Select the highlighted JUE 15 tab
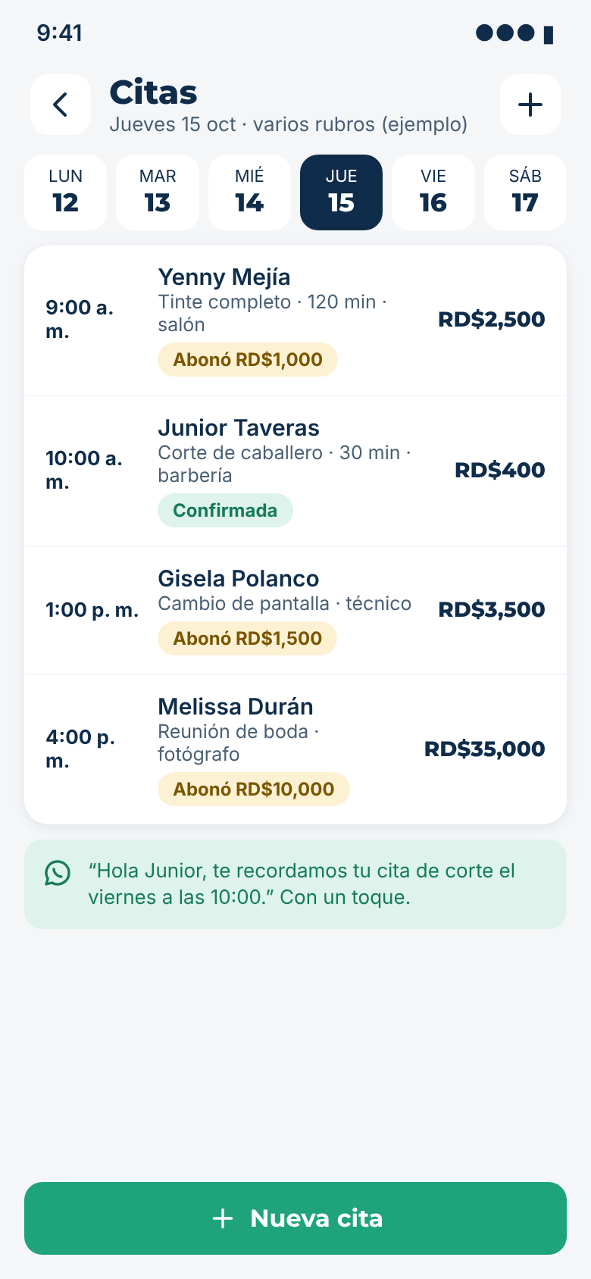Screen dimensions: 591x1279 click(341, 192)
